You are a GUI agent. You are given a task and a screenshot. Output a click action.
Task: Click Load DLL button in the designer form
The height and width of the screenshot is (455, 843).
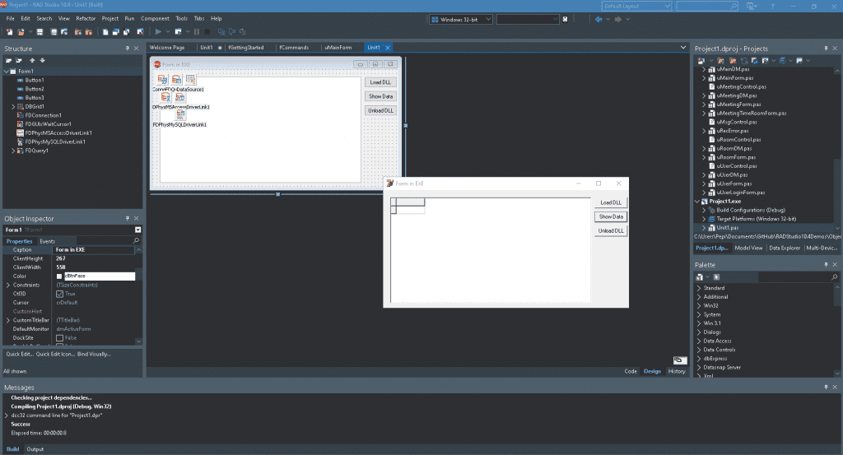pyautogui.click(x=380, y=82)
